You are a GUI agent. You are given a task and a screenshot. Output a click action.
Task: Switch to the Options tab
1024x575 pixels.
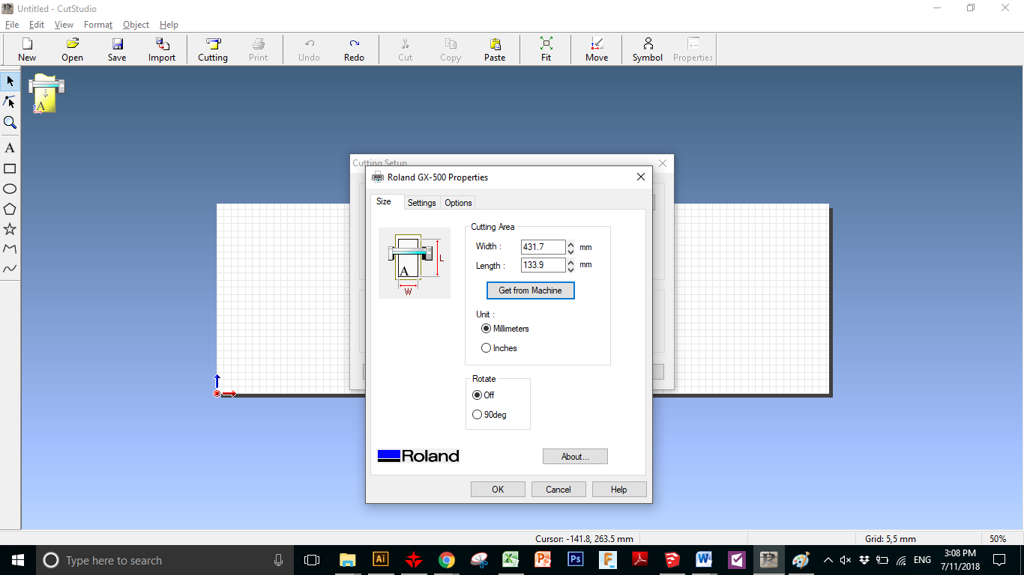458,203
